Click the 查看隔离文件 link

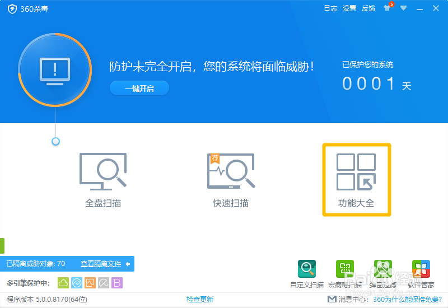point(101,264)
